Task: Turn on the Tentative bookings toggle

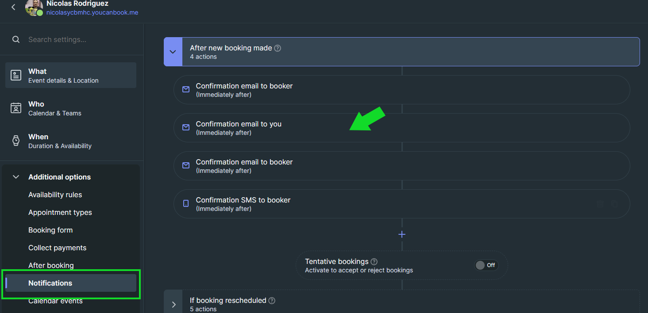Action: coord(486,265)
